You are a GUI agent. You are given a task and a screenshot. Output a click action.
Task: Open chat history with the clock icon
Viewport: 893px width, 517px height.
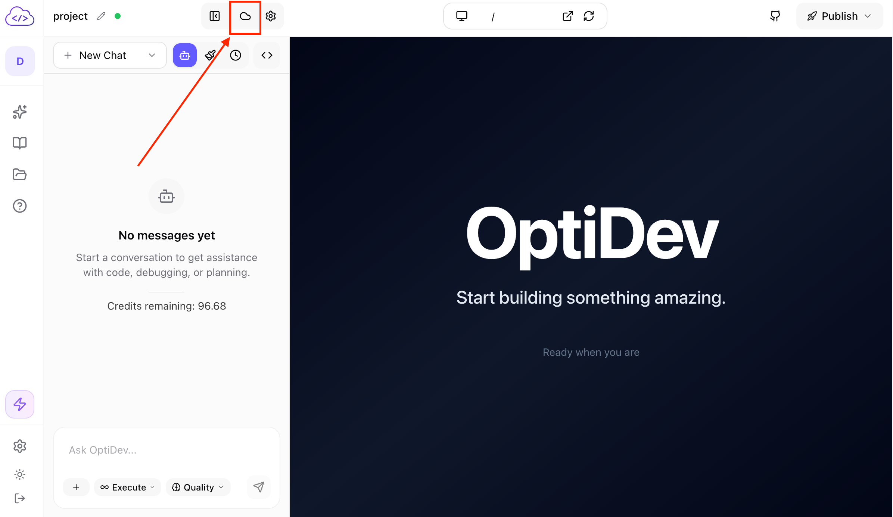pos(236,55)
